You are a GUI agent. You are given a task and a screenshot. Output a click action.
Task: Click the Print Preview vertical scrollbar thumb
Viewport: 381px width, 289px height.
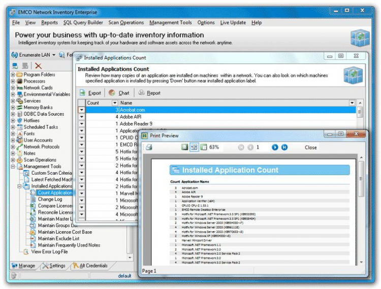click(361, 179)
